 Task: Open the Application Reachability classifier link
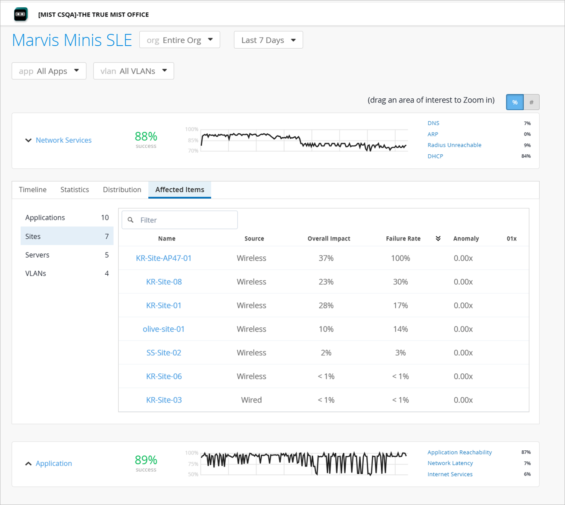coord(459,452)
